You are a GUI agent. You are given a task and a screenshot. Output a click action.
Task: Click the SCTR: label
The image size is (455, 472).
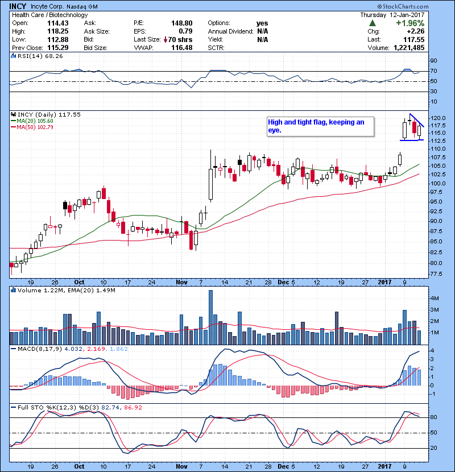point(216,48)
